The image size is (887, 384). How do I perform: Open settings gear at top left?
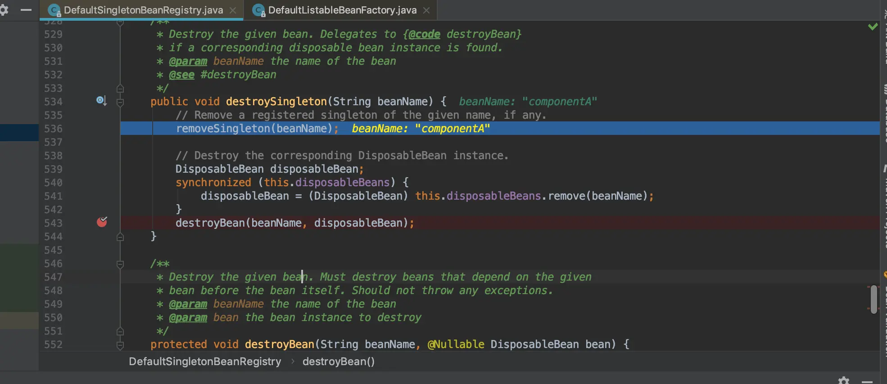pyautogui.click(x=4, y=10)
